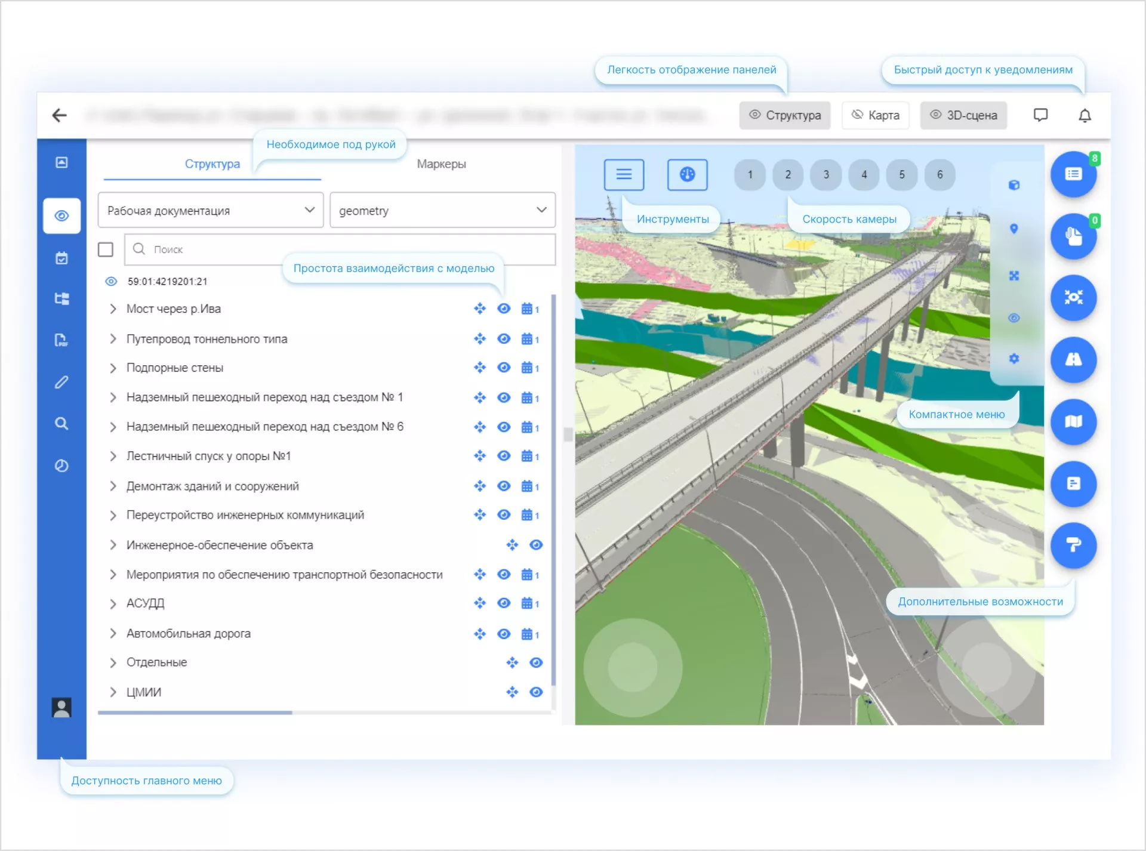Open the Рабочая документация dropdown

pyautogui.click(x=210, y=210)
